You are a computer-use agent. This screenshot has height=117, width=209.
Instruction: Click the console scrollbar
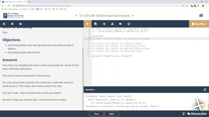[208, 106]
